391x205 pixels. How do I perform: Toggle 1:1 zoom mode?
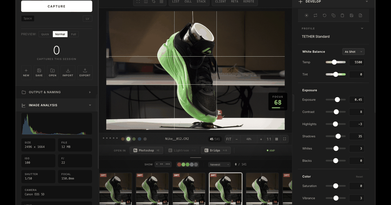(269, 139)
